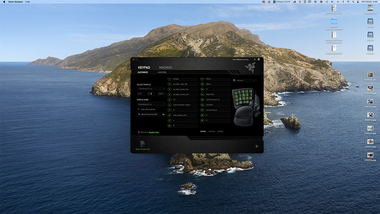Open the menu icon in Synapse bottom bar

point(257,146)
